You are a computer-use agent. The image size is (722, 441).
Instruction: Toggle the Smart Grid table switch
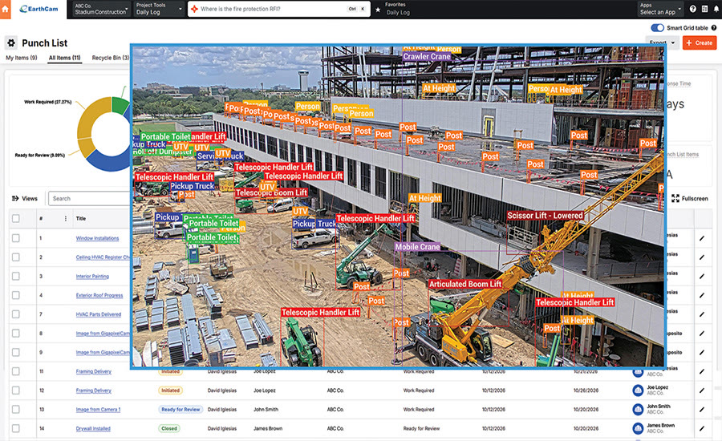pyautogui.click(x=657, y=27)
